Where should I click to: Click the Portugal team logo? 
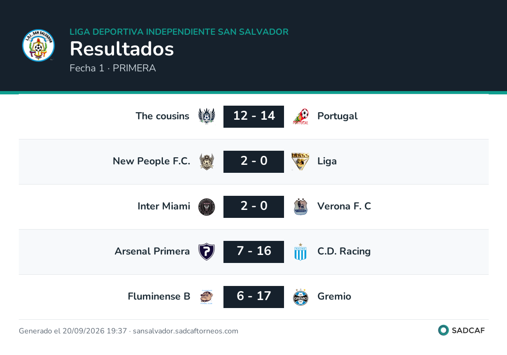301,116
